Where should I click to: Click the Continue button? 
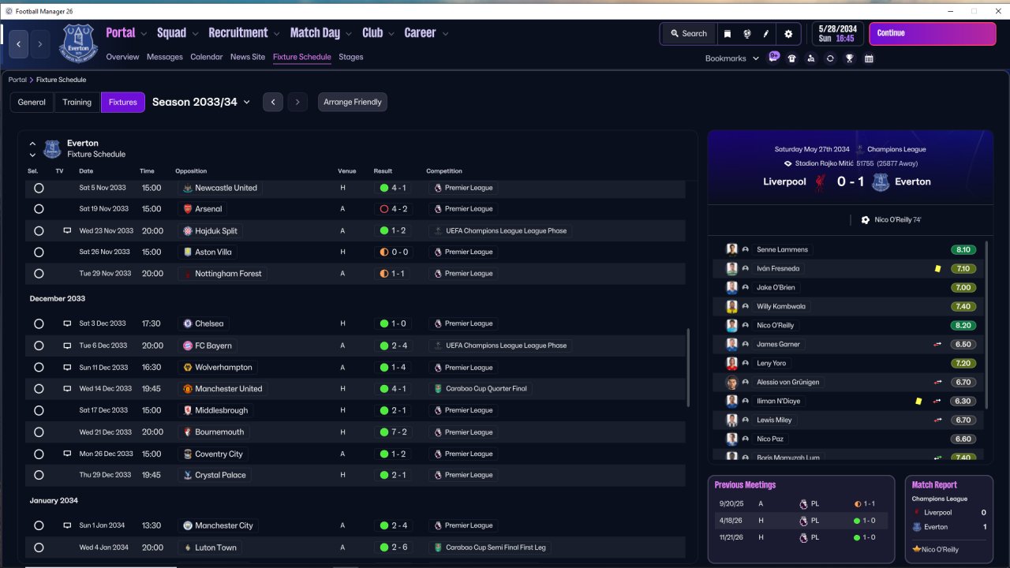click(x=933, y=34)
